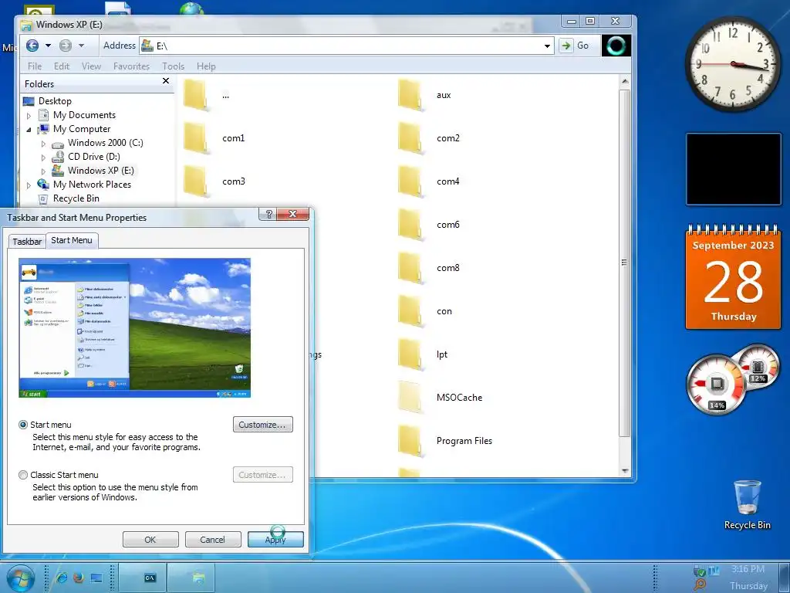This screenshot has height=593, width=790.
Task: Switch to the Start Menu tab
Action: click(x=72, y=241)
